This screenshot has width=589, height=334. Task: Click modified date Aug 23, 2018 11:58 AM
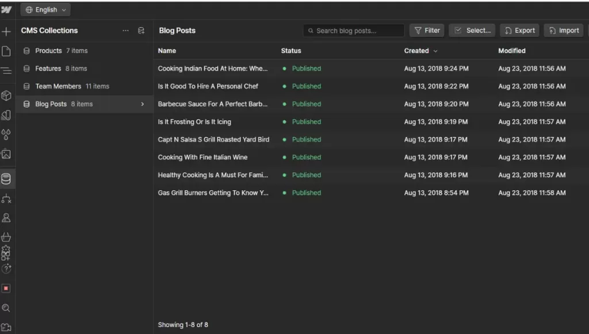(x=532, y=192)
